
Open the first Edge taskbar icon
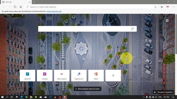[x=22, y=97]
